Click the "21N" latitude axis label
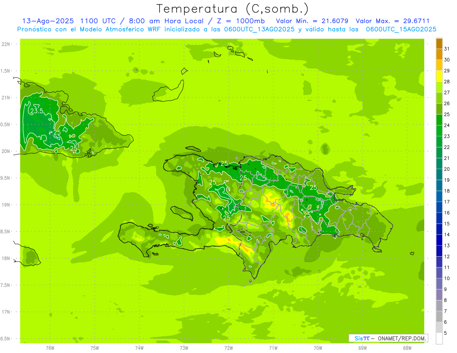 tap(6, 98)
